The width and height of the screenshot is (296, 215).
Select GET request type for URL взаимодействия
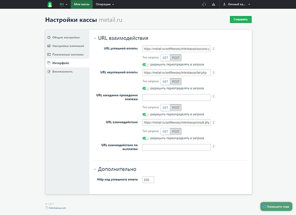point(165,131)
